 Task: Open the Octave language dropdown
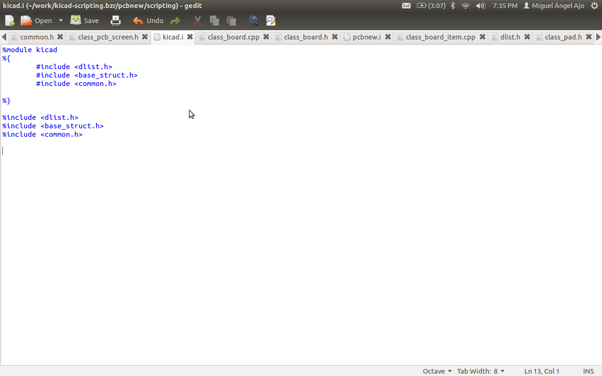pyautogui.click(x=437, y=371)
